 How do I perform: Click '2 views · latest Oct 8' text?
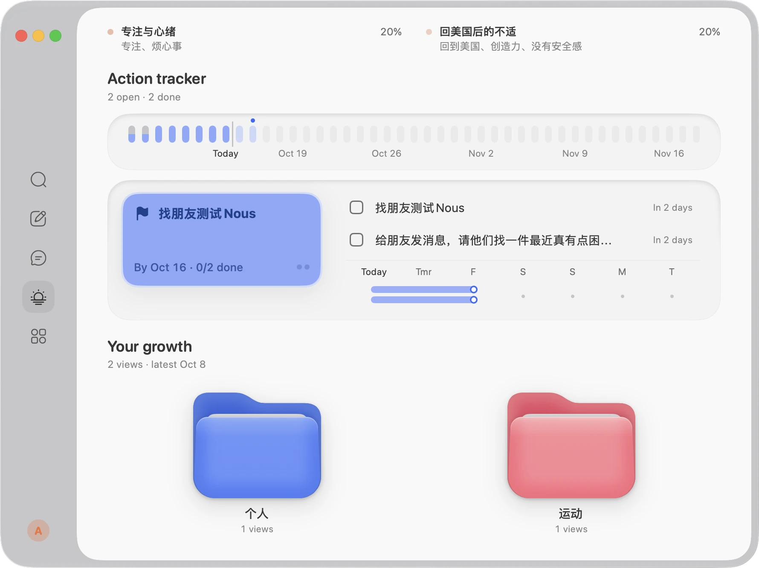(156, 364)
